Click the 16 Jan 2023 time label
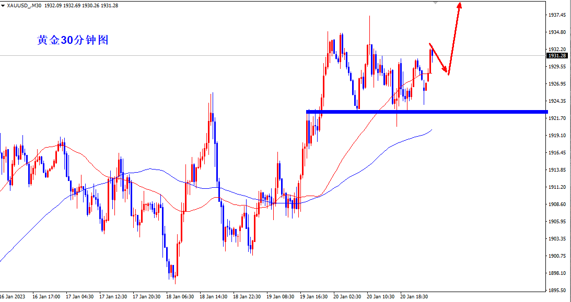Image resolution: width=571 pixels, height=302 pixels. tap(13, 297)
